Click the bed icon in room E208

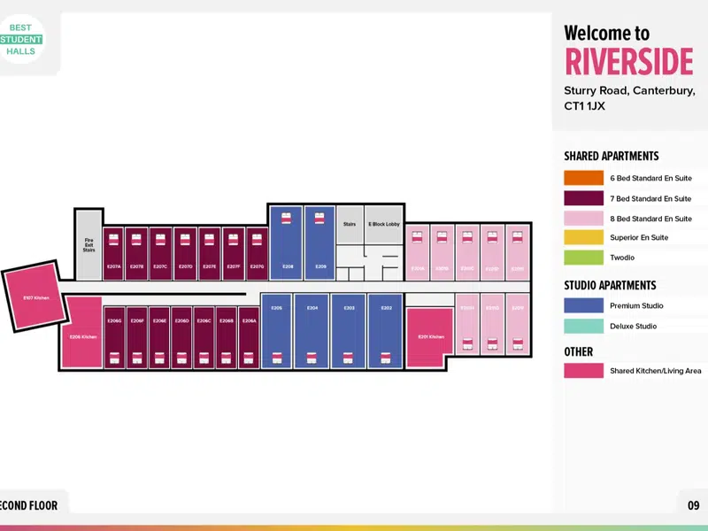click(286, 219)
